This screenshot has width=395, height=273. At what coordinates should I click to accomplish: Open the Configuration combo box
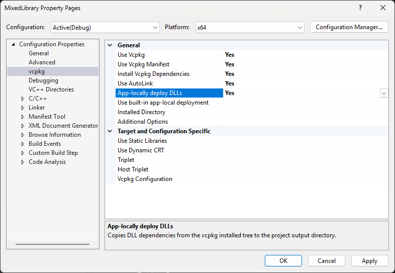coord(105,28)
